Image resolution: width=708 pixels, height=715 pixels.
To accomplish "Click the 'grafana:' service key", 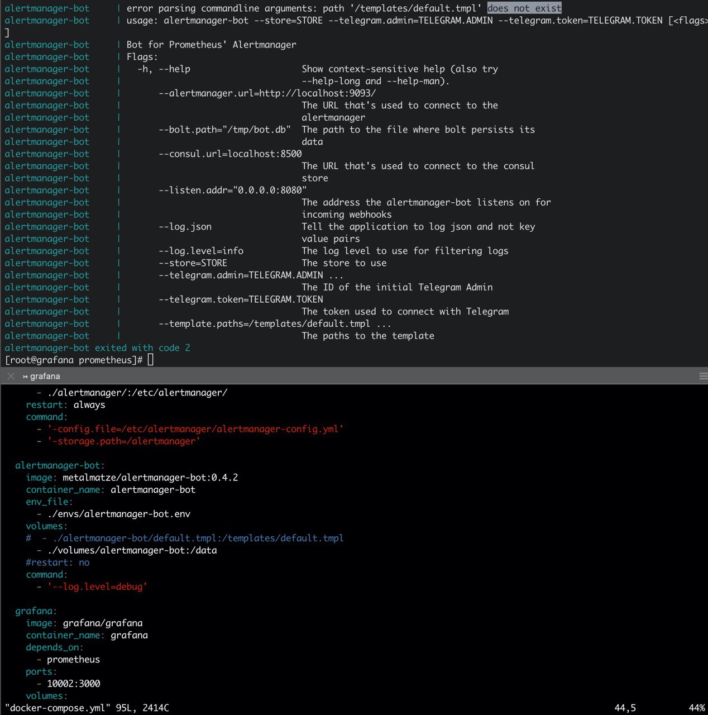I will click(x=36, y=611).
